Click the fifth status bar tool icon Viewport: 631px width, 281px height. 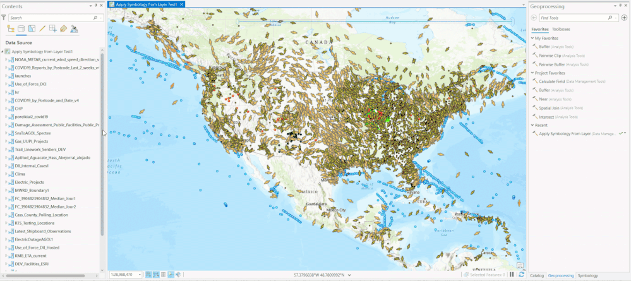coord(178,275)
